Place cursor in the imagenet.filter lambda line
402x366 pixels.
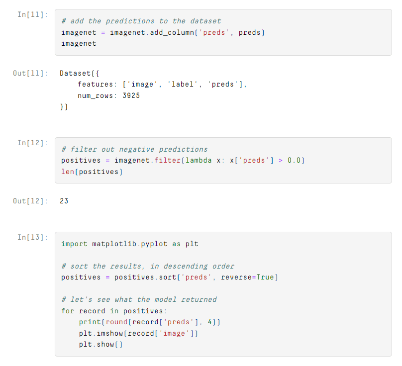tap(183, 160)
